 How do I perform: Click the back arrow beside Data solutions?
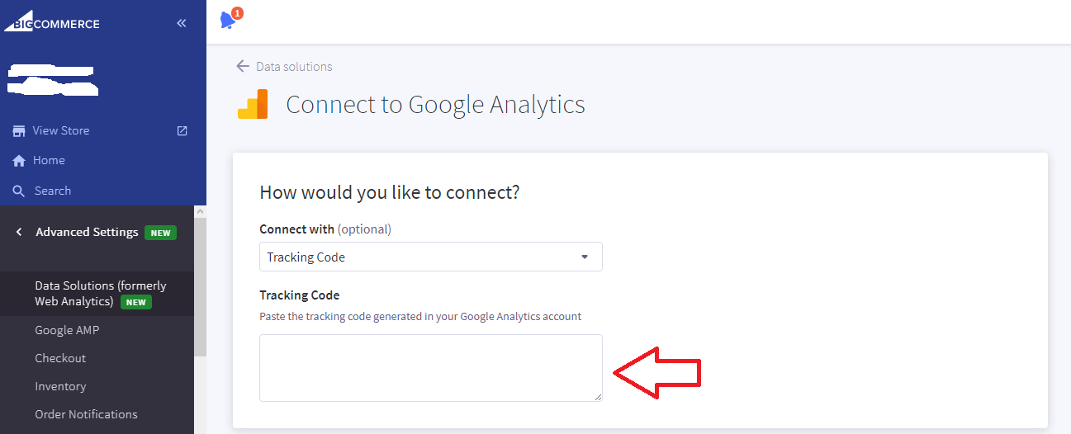(x=242, y=66)
